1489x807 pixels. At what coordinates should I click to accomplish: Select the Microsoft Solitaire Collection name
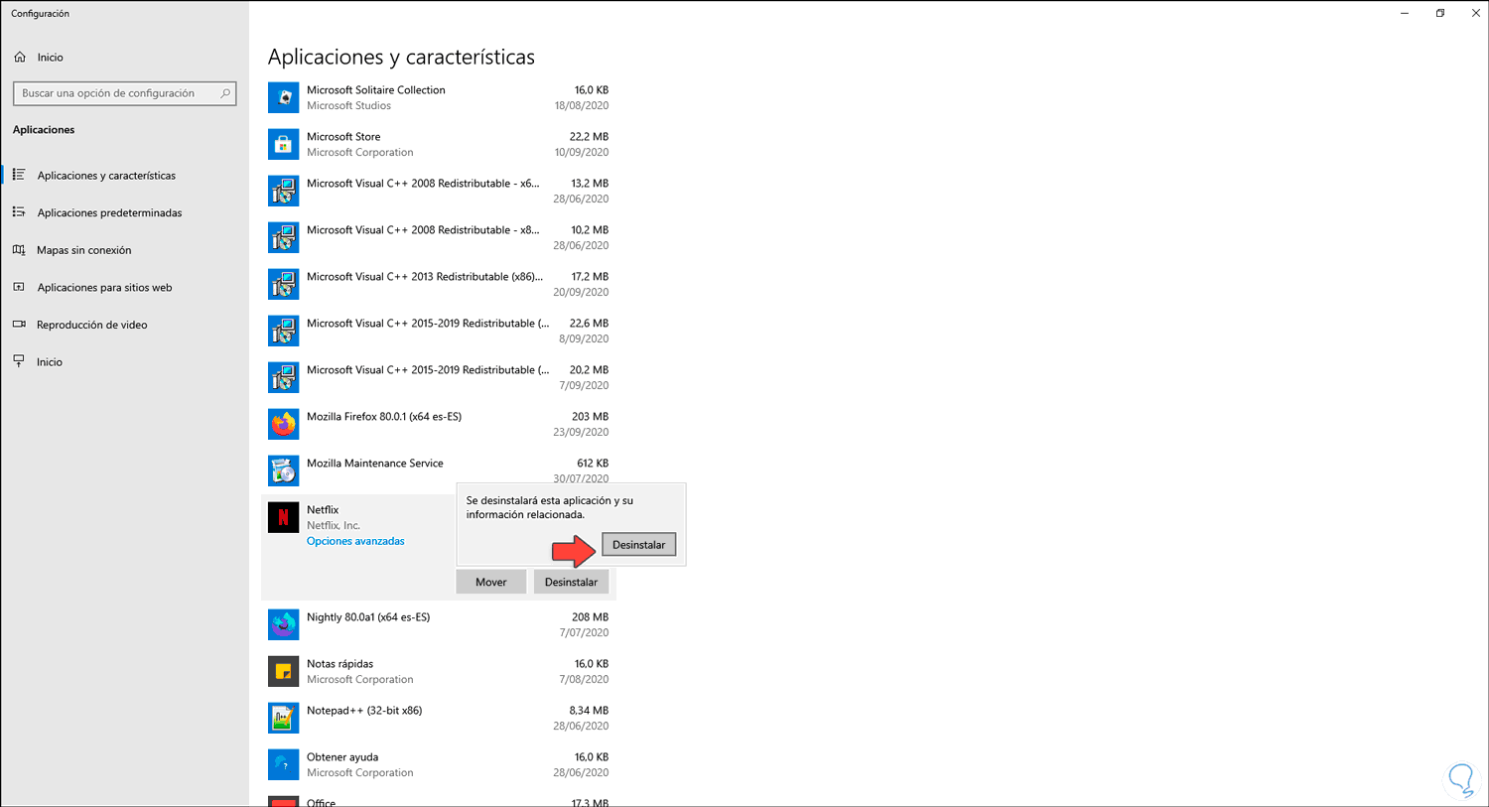[x=375, y=90]
